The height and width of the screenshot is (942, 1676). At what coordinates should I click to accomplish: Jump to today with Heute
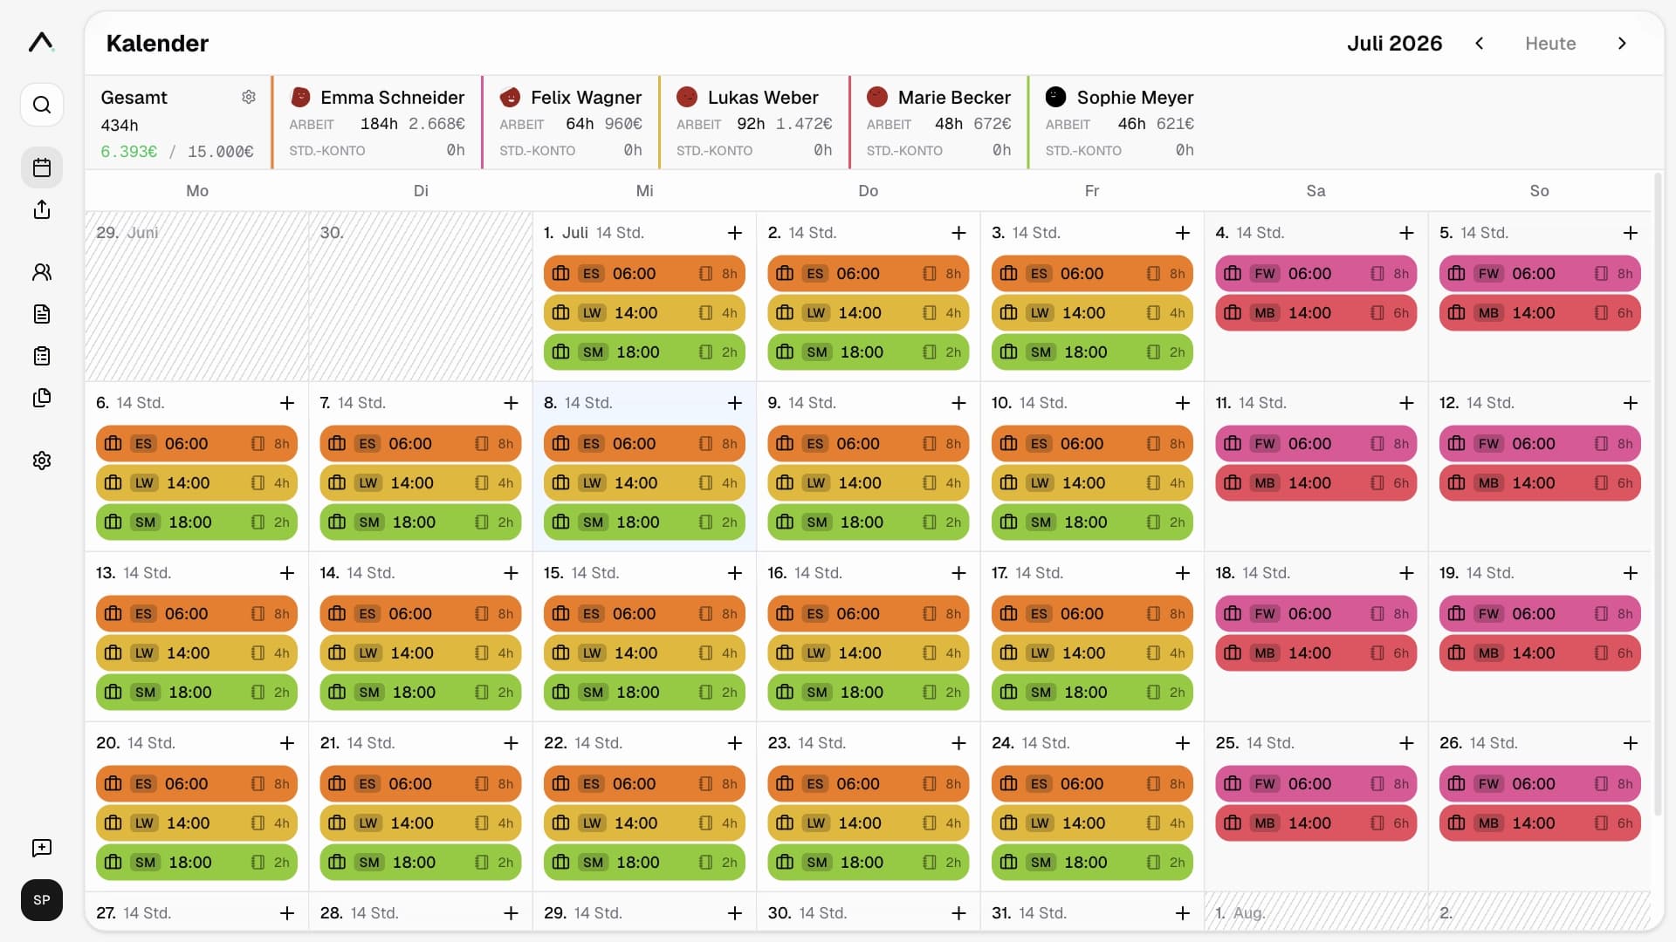coord(1550,44)
